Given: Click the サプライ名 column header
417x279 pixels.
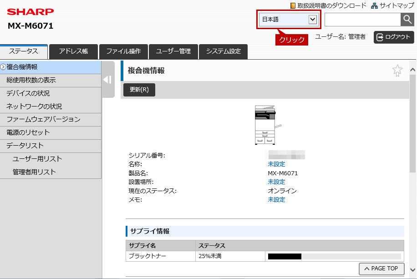Looking at the screenshot, I should click(x=161, y=245).
